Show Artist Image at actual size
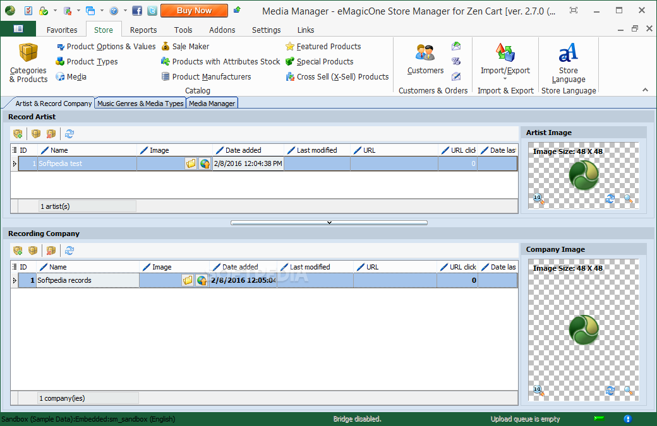The image size is (657, 426). (x=538, y=199)
